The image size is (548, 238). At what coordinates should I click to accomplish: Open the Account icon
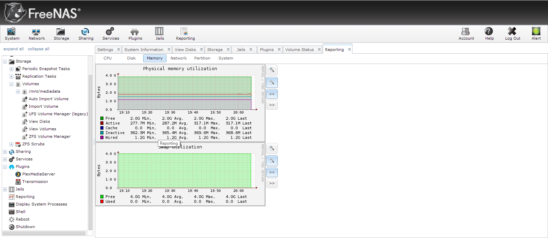[x=466, y=34]
